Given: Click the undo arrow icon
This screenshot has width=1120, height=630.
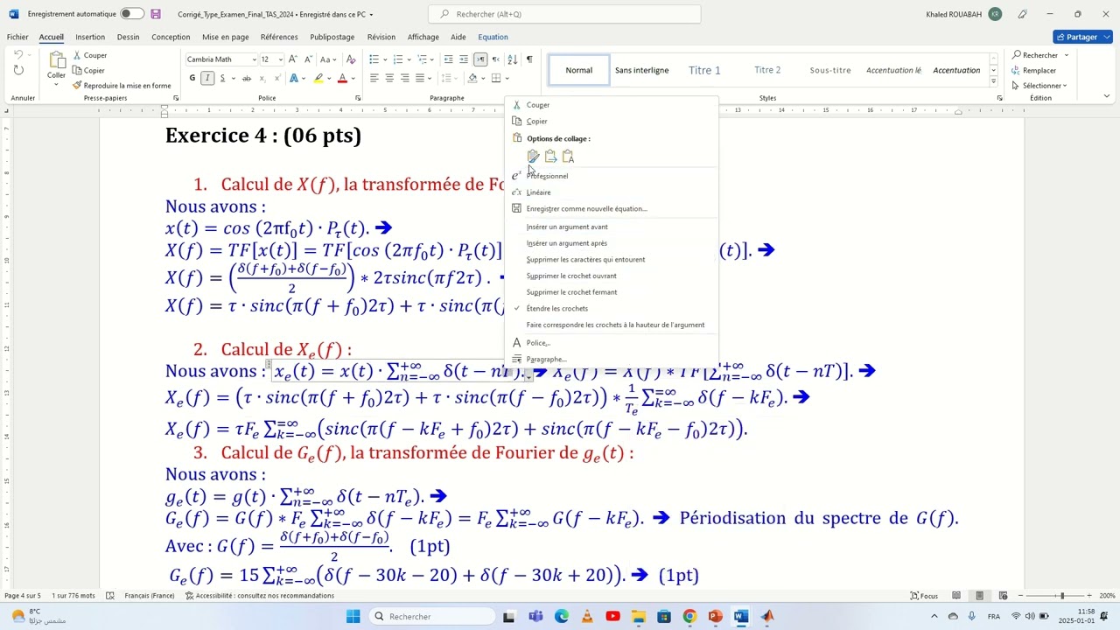Looking at the screenshot, I should [x=18, y=55].
